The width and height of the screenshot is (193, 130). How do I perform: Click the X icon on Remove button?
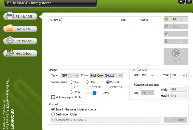(166, 26)
